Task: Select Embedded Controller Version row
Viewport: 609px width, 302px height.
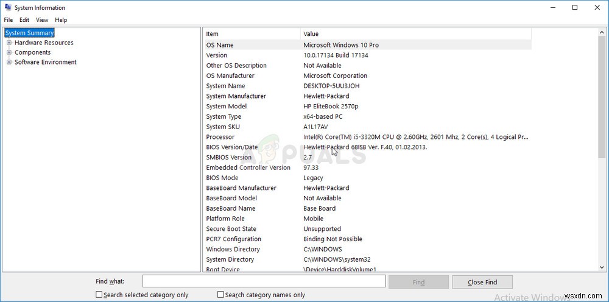Action: pos(367,167)
